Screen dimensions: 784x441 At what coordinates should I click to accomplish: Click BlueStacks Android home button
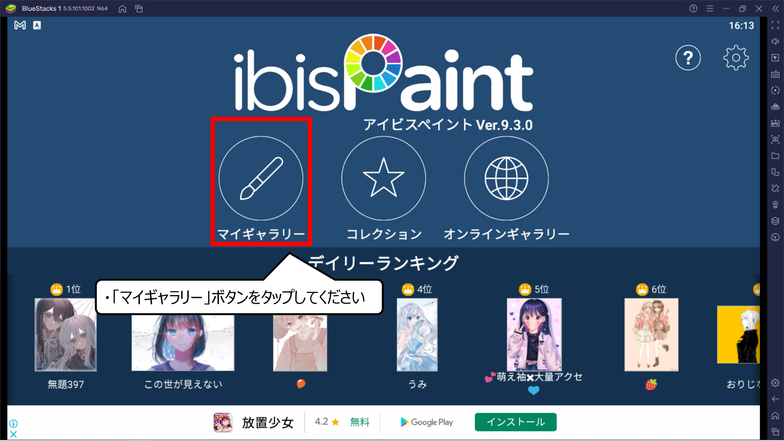click(x=775, y=416)
